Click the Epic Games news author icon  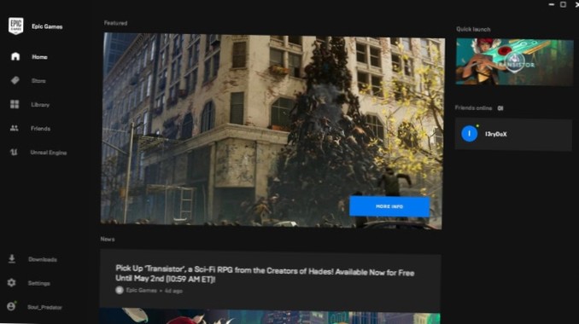120,290
